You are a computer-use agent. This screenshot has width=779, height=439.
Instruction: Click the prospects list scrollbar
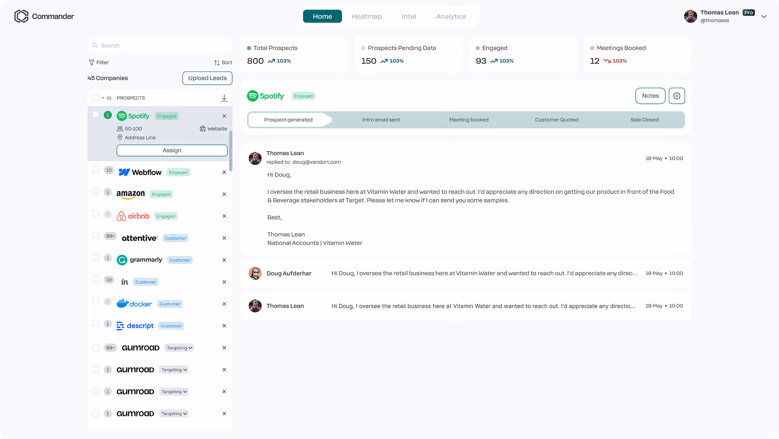pos(230,150)
